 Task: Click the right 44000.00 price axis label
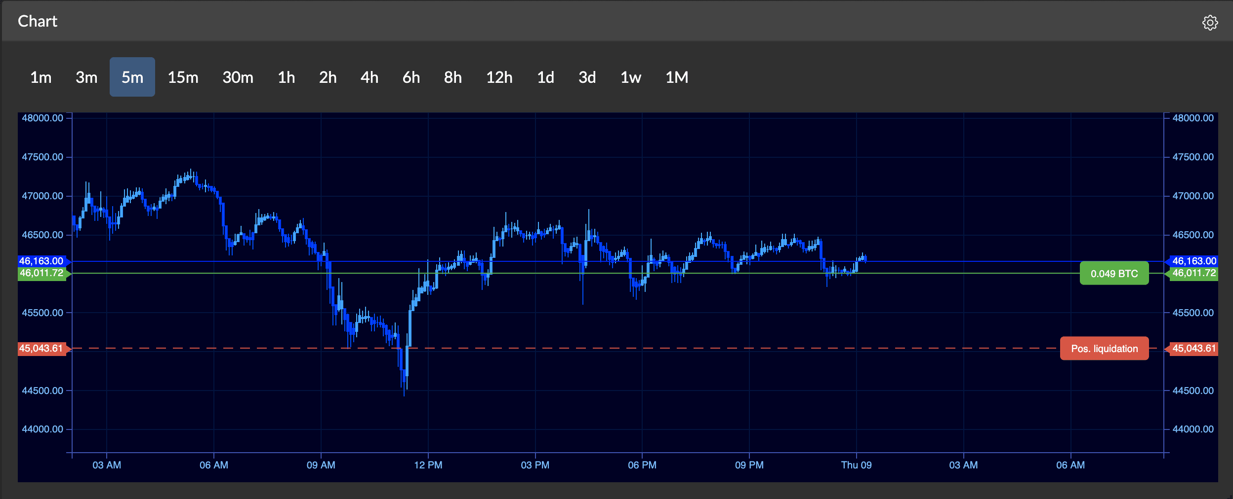(x=1193, y=429)
